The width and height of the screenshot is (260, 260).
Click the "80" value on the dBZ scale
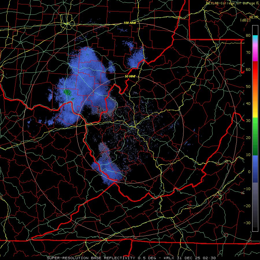248,36
